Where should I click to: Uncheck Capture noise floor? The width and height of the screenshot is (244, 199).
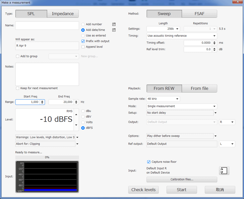point(149,162)
